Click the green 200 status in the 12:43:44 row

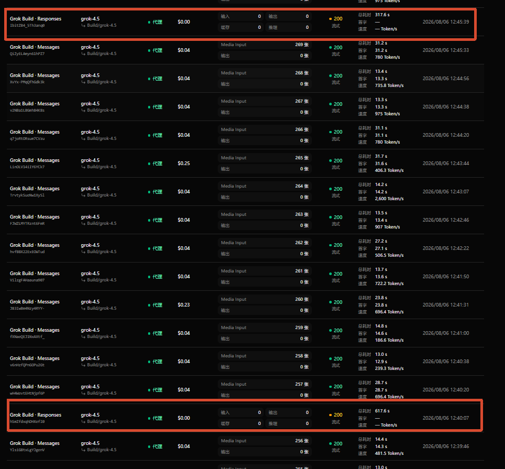336,161
